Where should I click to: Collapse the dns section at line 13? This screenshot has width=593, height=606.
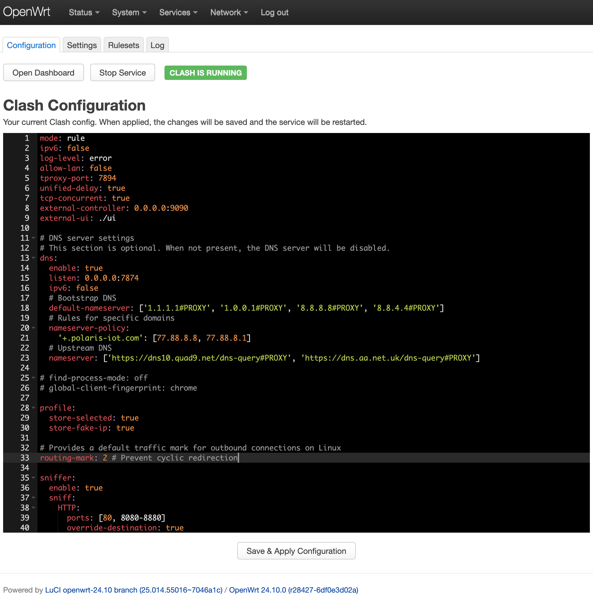coord(33,258)
